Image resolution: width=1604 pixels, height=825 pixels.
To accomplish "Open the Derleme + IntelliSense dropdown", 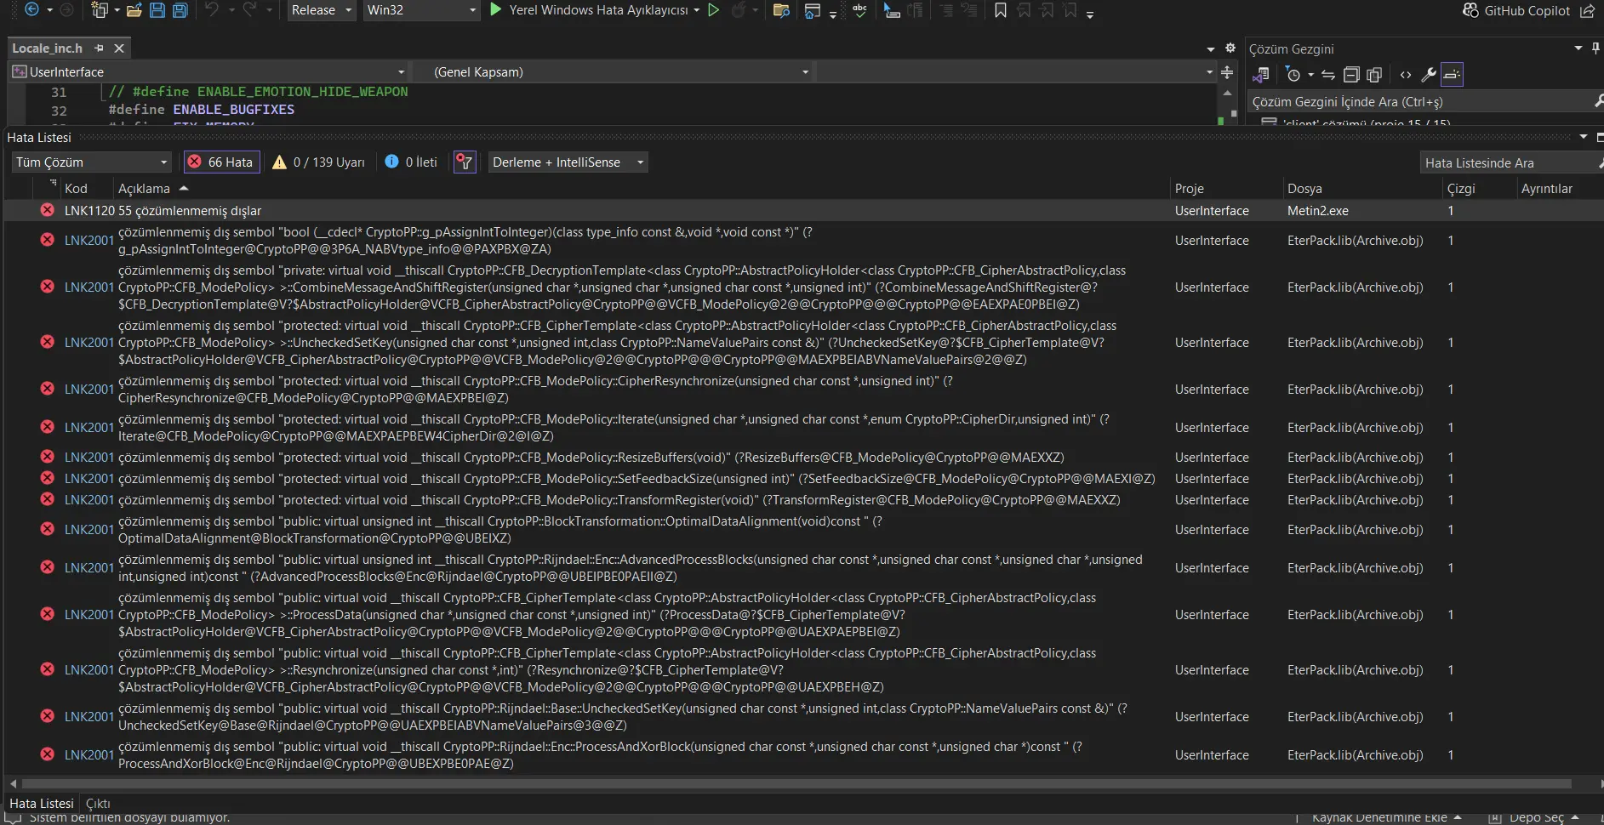I will pyautogui.click(x=568, y=162).
